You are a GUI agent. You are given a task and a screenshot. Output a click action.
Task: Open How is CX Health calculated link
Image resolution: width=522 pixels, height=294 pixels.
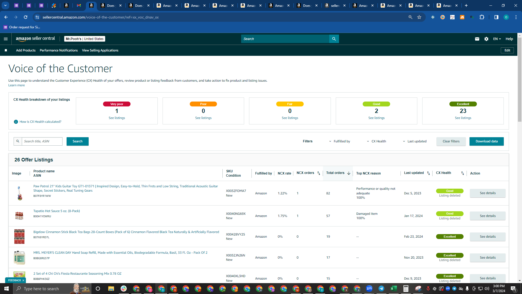40,122
